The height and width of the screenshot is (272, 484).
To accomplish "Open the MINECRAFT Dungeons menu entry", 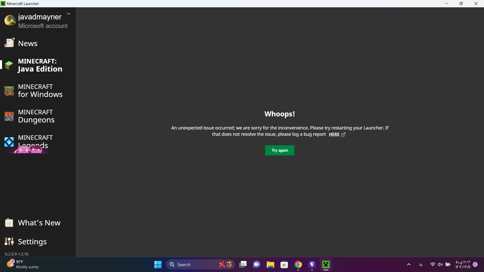I will [36, 116].
